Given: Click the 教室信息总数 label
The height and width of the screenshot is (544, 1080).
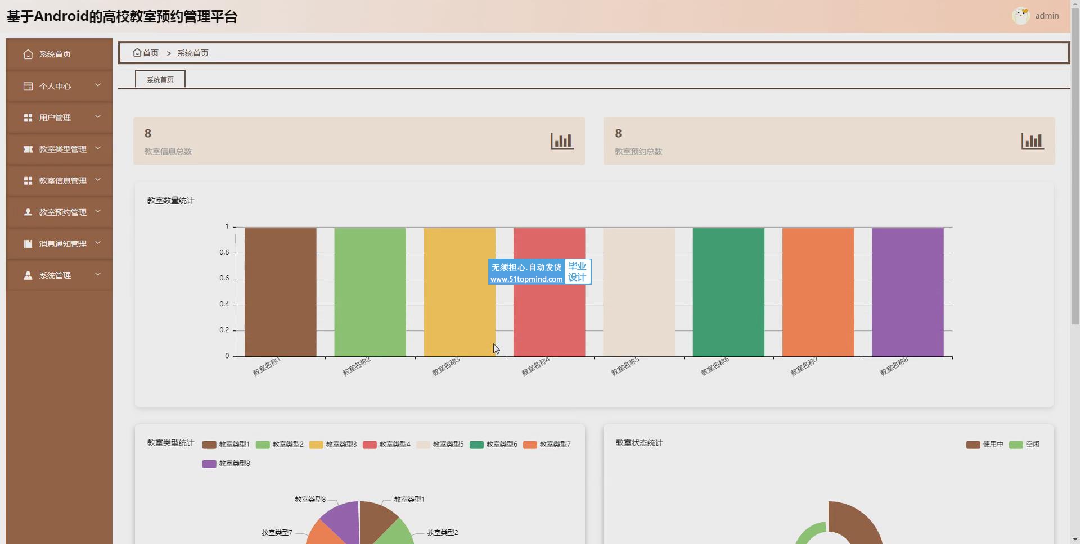Looking at the screenshot, I should 168,152.
